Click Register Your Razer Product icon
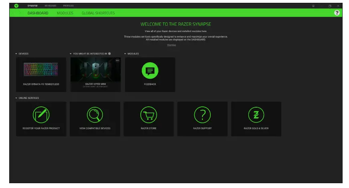 (x=41, y=115)
